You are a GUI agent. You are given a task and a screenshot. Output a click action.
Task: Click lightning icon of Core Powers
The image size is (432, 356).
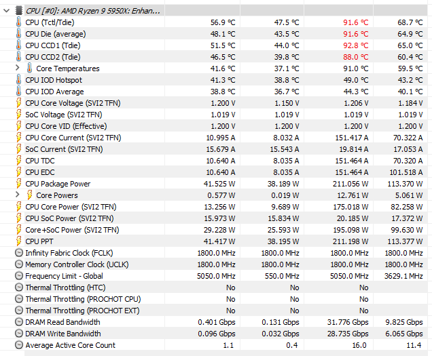[x=29, y=195]
